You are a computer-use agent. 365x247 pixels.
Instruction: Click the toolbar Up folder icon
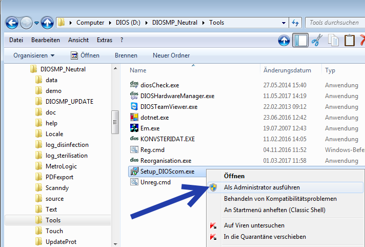[284, 41]
